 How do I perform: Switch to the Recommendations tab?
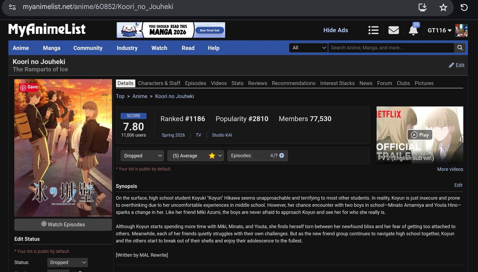tap(294, 83)
